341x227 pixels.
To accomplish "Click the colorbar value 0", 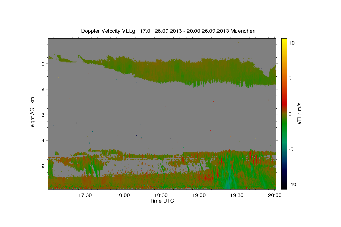I will click(290, 114).
